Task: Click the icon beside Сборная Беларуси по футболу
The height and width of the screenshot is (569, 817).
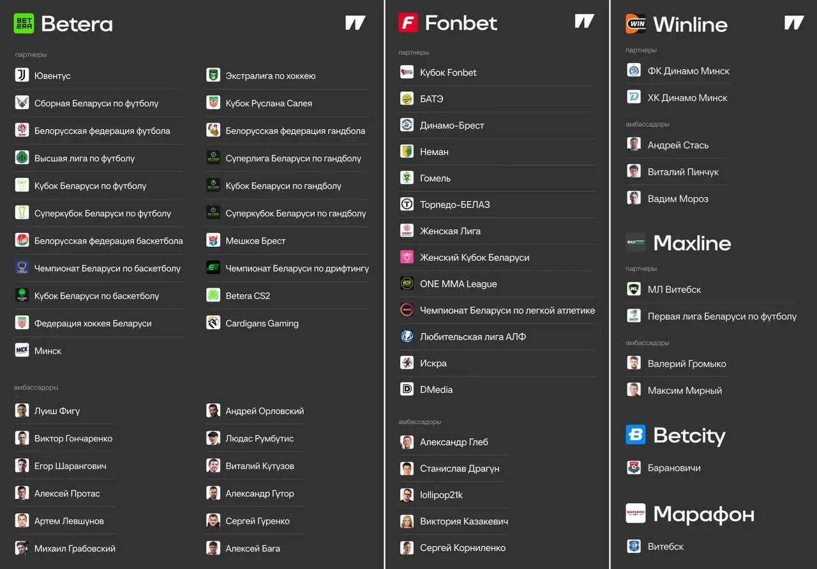Action: coord(22,103)
